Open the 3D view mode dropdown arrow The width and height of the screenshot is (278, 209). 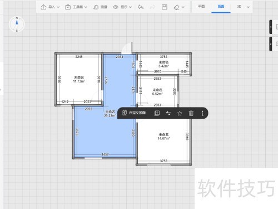248,7
